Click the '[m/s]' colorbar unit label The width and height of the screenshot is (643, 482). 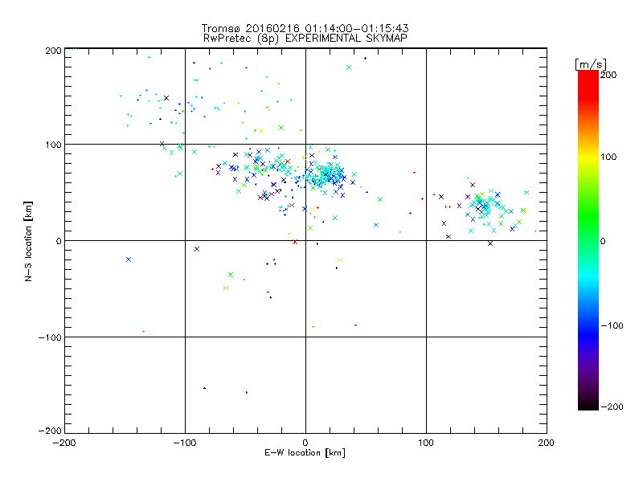[x=591, y=64]
